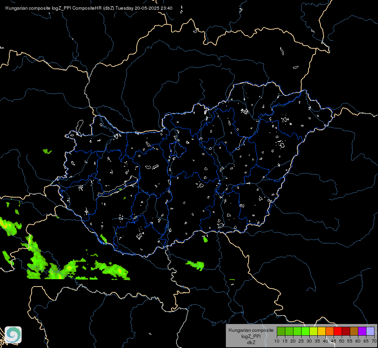Viewport: 378px width, 348px height.
Task: Click the legend scale value '15'
Action: click(x=285, y=341)
